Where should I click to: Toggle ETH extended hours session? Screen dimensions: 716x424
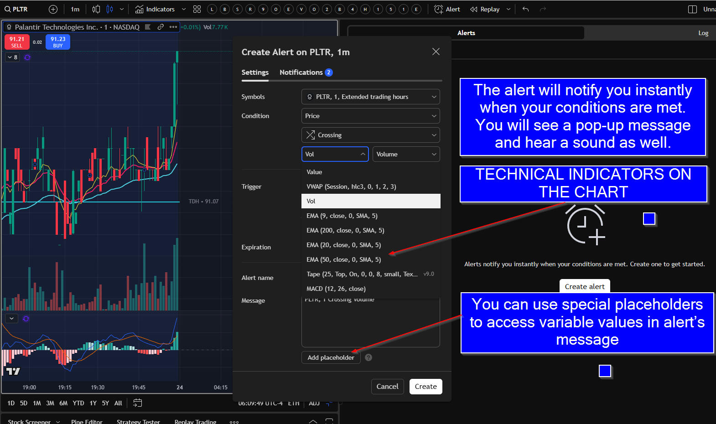[x=294, y=403]
